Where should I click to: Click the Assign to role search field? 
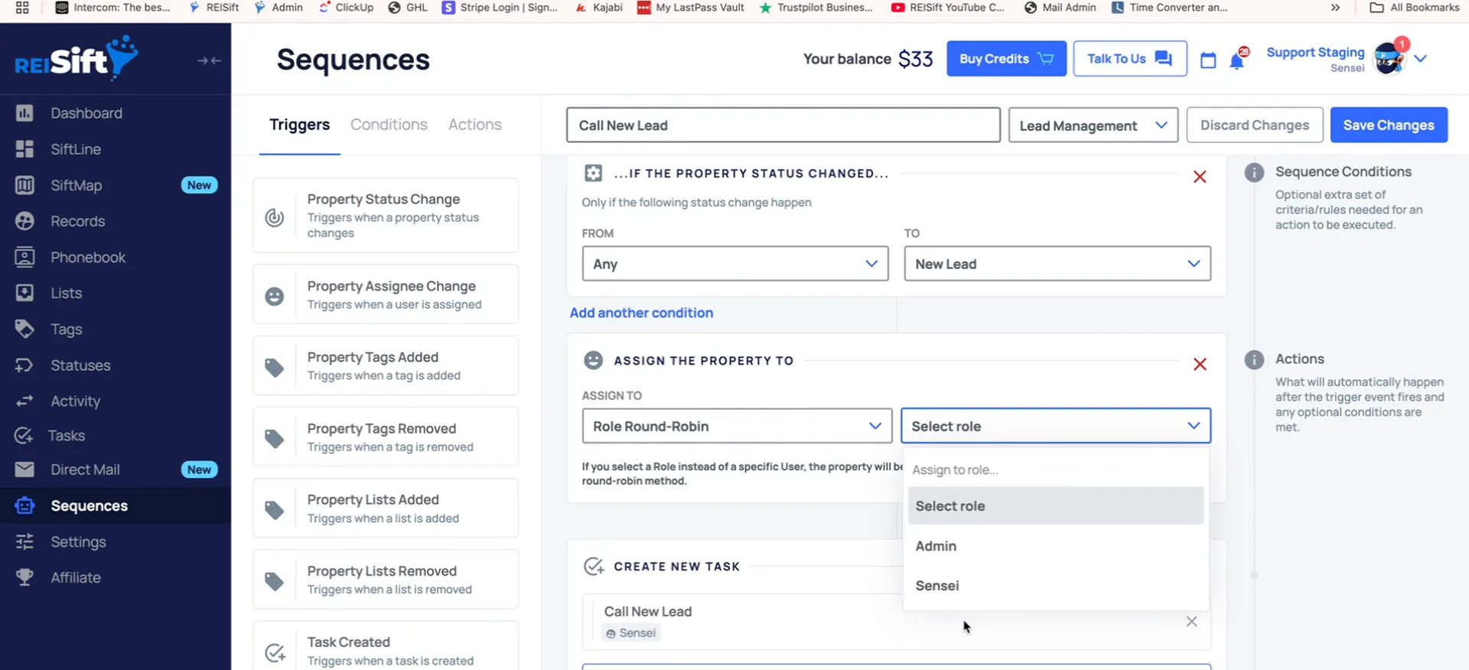pos(1056,470)
